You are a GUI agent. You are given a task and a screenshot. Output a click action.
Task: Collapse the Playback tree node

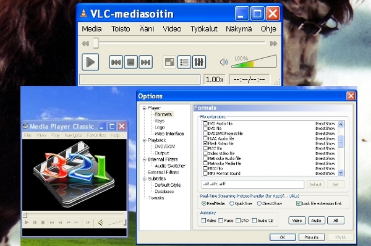tap(144, 140)
